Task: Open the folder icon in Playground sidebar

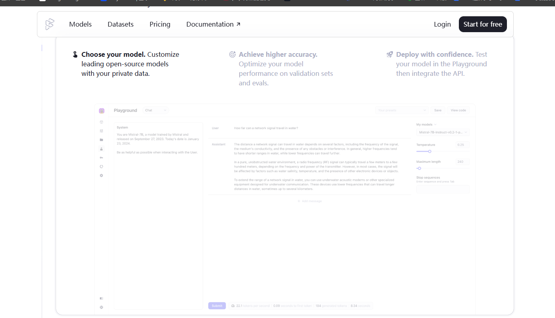Action: pyautogui.click(x=101, y=140)
